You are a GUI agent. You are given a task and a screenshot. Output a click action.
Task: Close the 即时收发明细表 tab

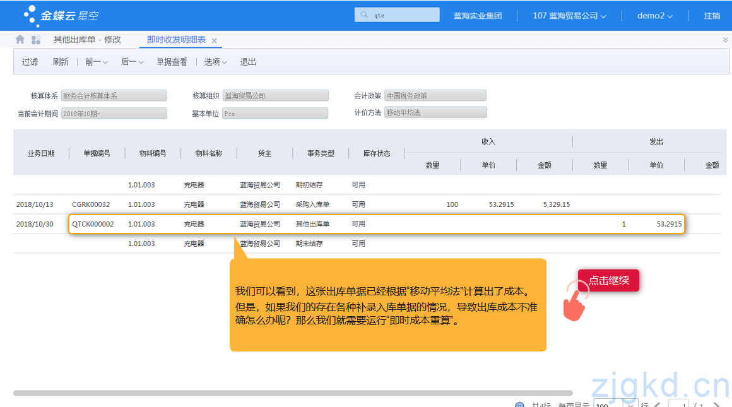(x=215, y=40)
